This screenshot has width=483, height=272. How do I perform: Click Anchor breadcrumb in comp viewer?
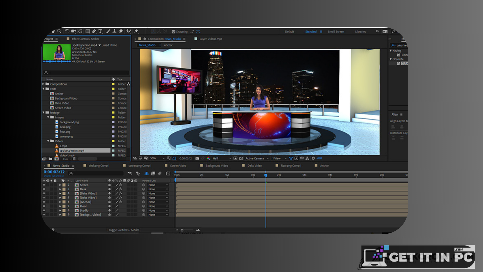point(168,45)
